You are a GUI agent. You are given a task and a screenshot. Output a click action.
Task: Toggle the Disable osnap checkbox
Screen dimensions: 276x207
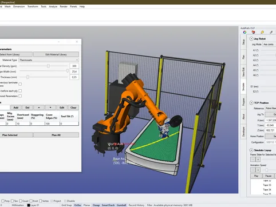[x=65, y=201]
